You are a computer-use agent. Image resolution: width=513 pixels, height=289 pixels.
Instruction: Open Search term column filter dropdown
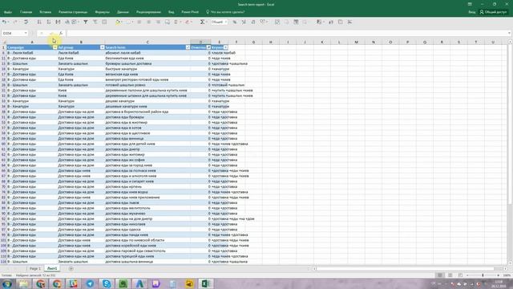pos(188,47)
